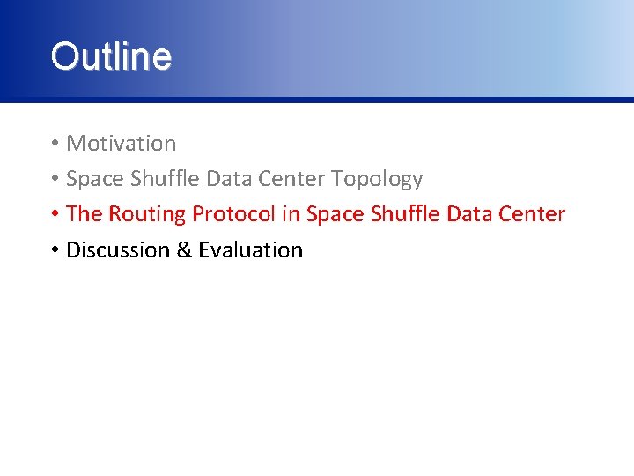Screen dimensions: 634x476
Task: Click the word "Center" ending the red line
Action: [x=532, y=213]
